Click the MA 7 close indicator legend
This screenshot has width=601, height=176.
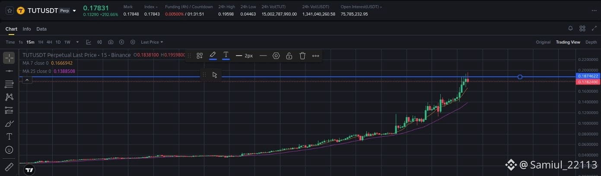point(48,63)
